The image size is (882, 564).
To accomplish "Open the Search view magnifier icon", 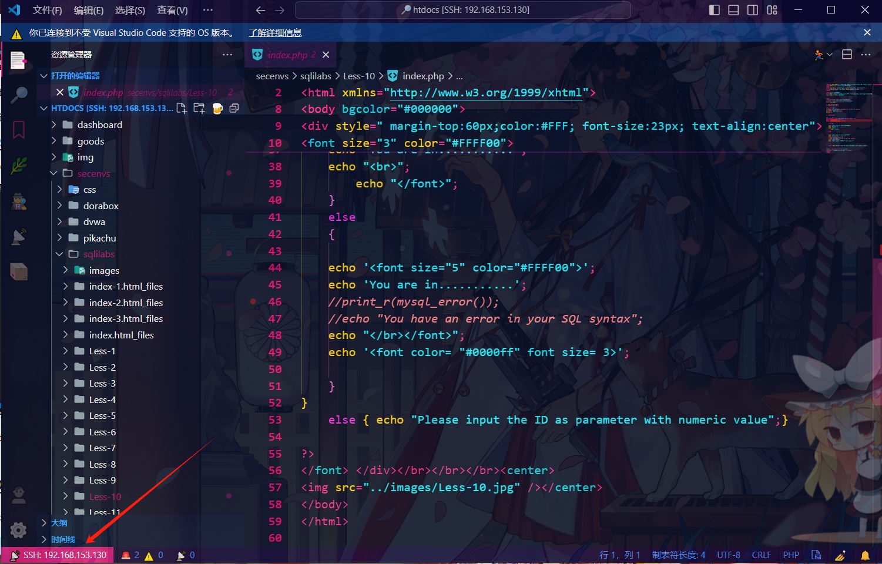I will [x=18, y=94].
